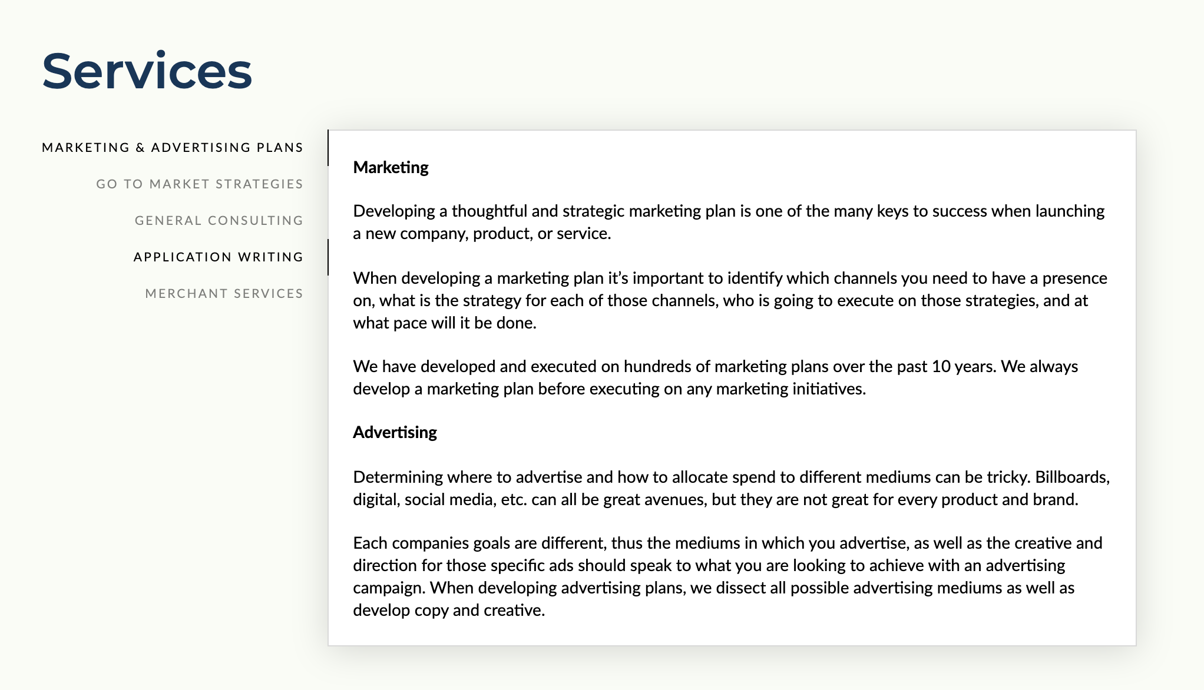Click paragraph starting "Developing a thoughtful"
Screen dimensions: 1204x690
click(729, 222)
